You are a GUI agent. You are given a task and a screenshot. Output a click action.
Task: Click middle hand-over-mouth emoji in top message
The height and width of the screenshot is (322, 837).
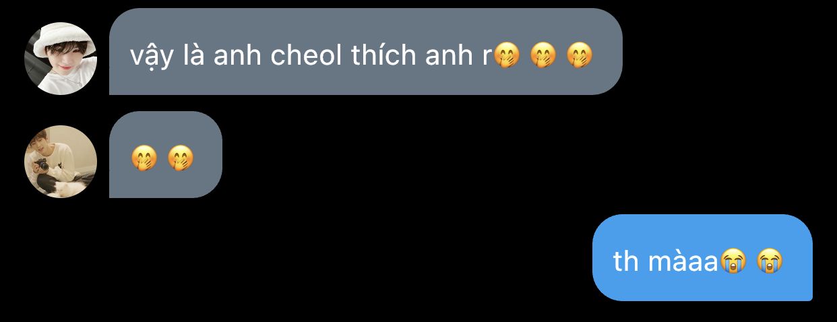543,55
